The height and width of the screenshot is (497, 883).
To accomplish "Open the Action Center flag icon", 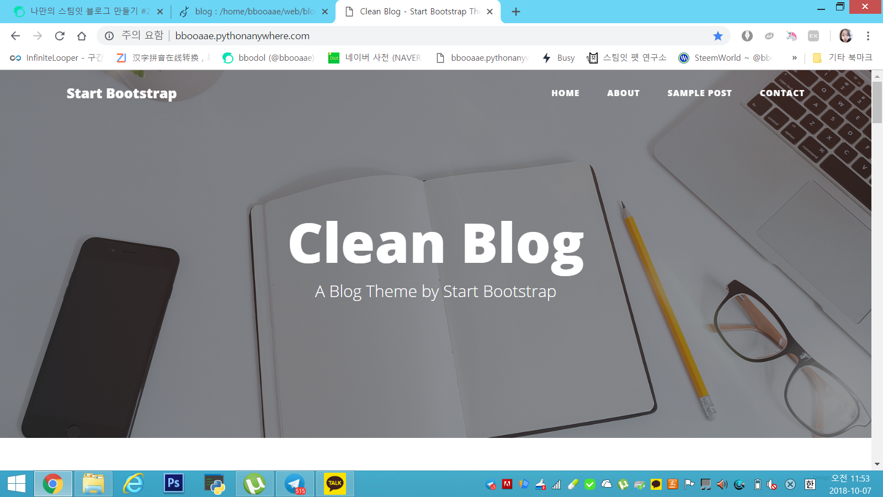I will pos(689,484).
